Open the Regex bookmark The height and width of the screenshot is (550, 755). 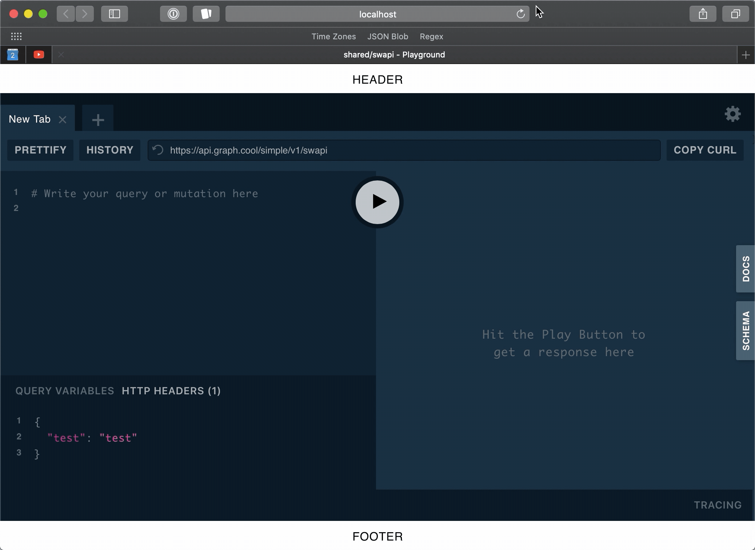[x=431, y=36]
